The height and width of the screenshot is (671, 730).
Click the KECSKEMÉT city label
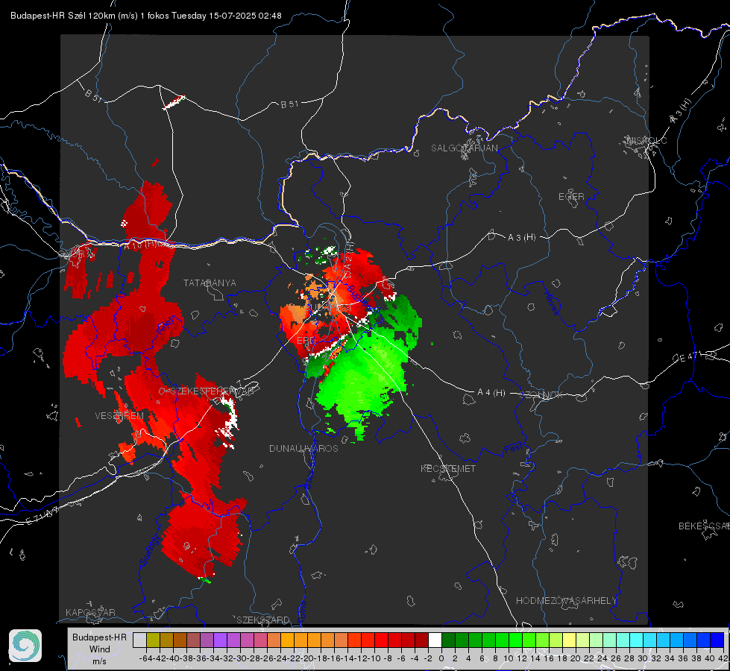[x=448, y=468]
